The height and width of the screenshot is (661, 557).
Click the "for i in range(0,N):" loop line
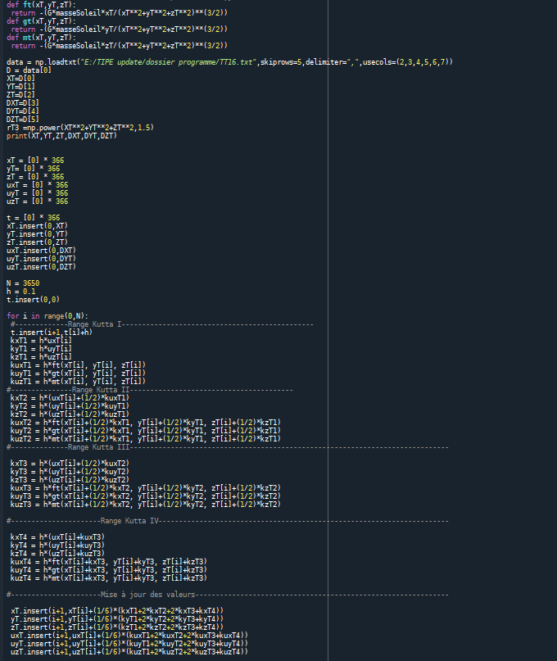47,316
